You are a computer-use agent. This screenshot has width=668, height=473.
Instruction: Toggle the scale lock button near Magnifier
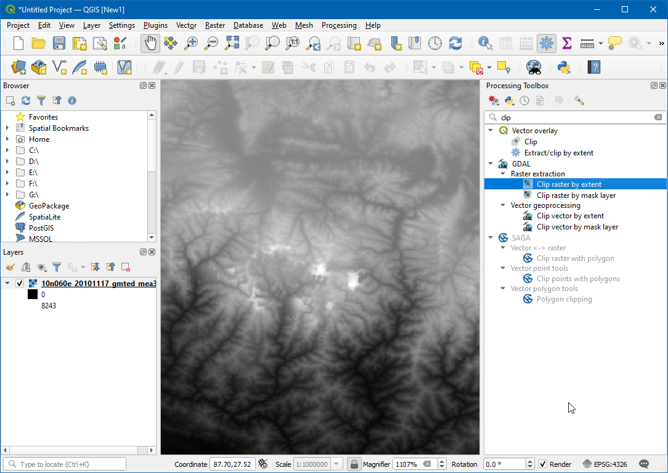coord(354,464)
